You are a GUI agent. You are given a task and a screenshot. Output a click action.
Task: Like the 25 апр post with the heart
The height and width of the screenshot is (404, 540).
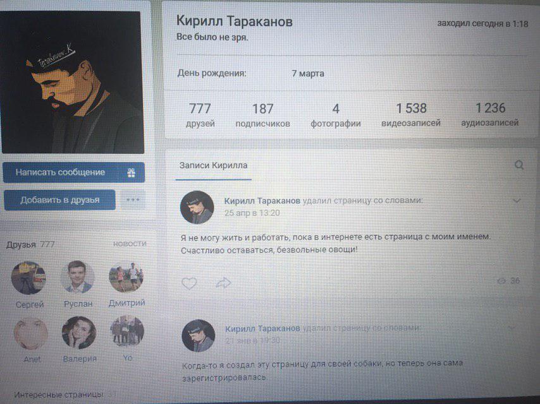click(189, 283)
